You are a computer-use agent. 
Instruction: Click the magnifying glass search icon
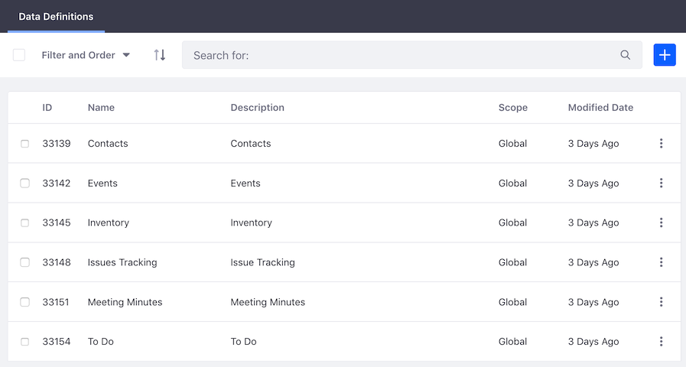pyautogui.click(x=625, y=55)
